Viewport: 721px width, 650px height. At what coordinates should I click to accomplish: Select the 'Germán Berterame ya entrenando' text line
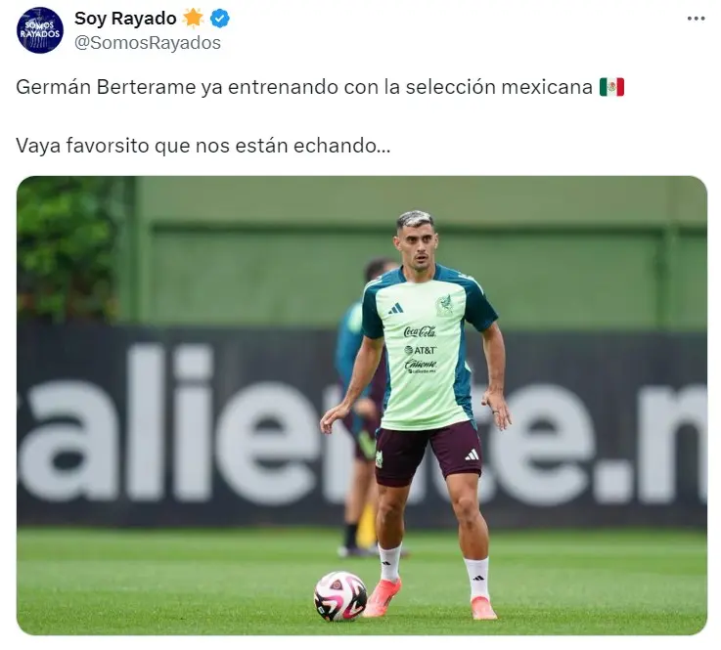click(x=304, y=87)
